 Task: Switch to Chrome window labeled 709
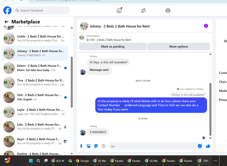[204, 161]
